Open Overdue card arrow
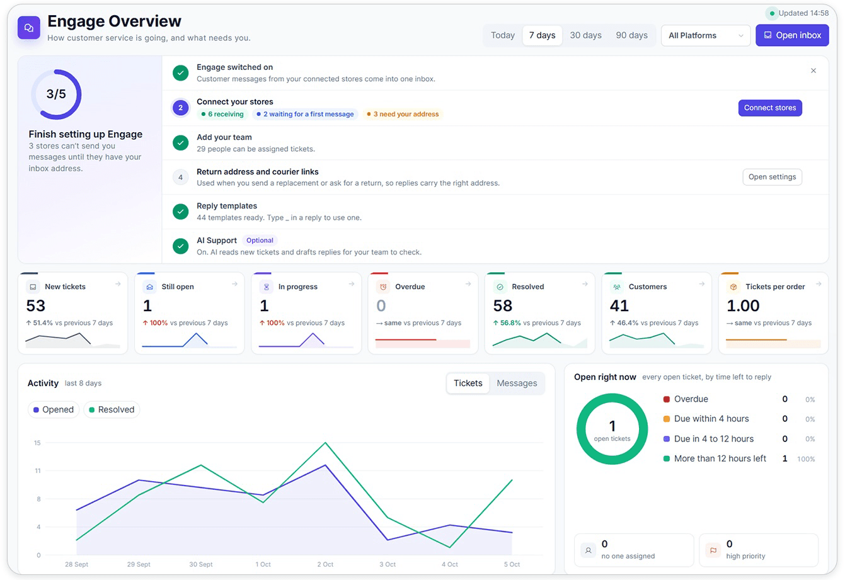This screenshot has height=580, width=845. click(468, 284)
